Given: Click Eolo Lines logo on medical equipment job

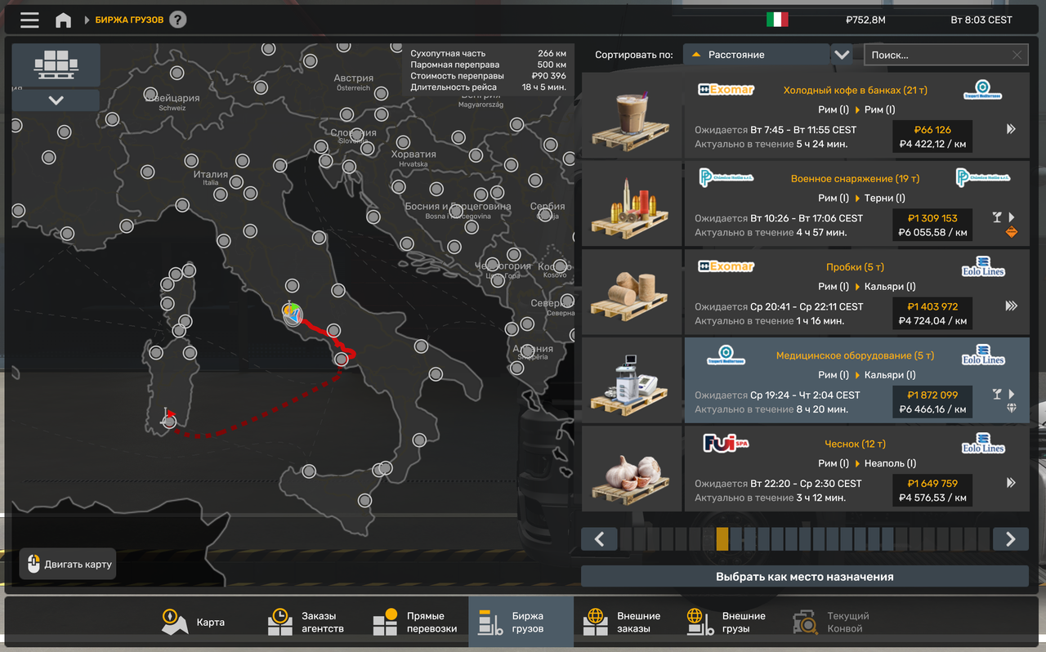Looking at the screenshot, I should (x=983, y=355).
